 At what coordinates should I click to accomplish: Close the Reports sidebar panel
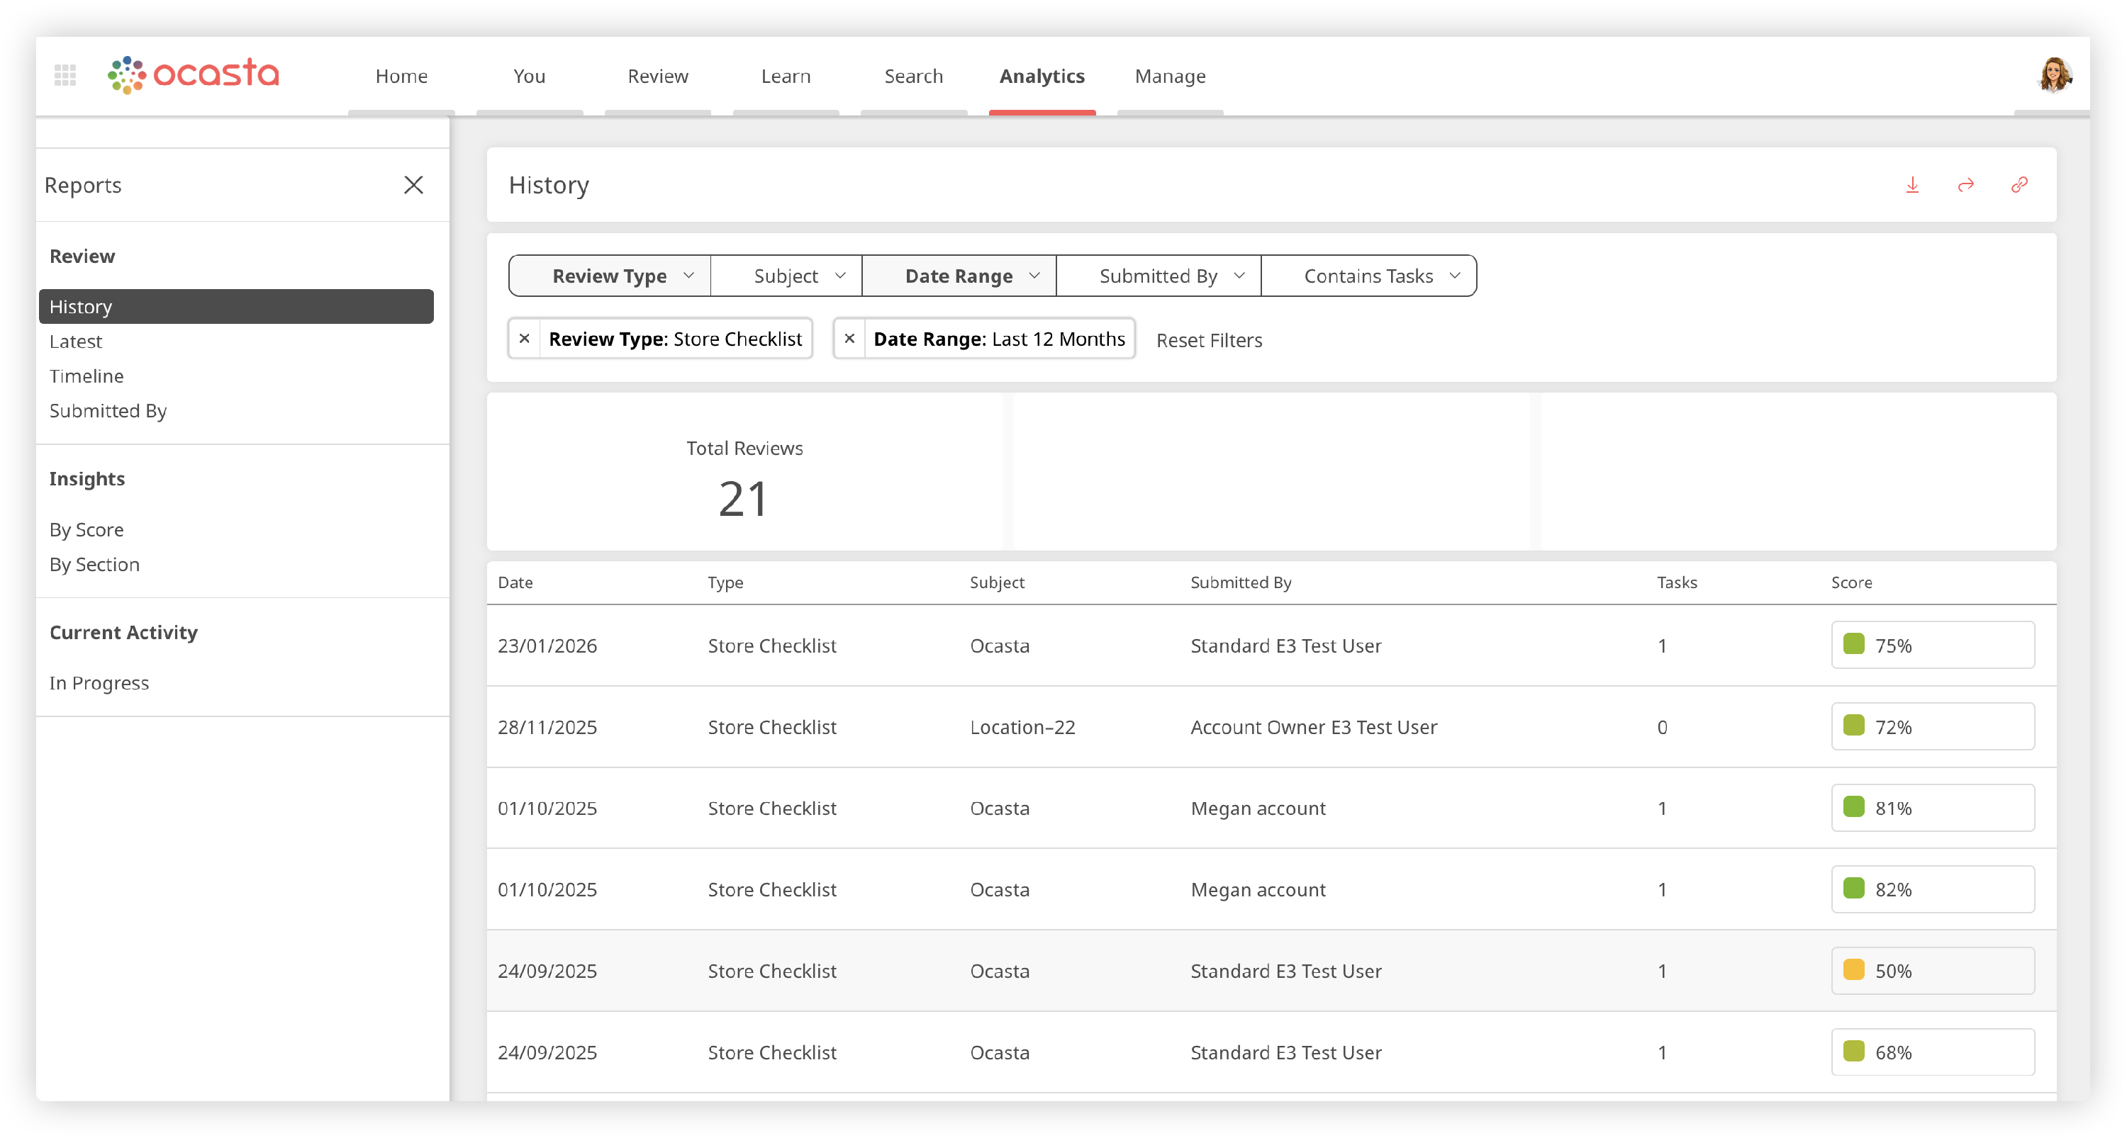click(x=413, y=185)
